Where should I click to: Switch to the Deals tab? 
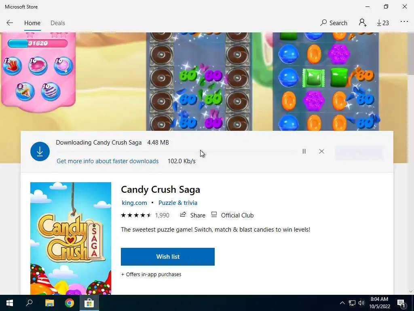57,23
